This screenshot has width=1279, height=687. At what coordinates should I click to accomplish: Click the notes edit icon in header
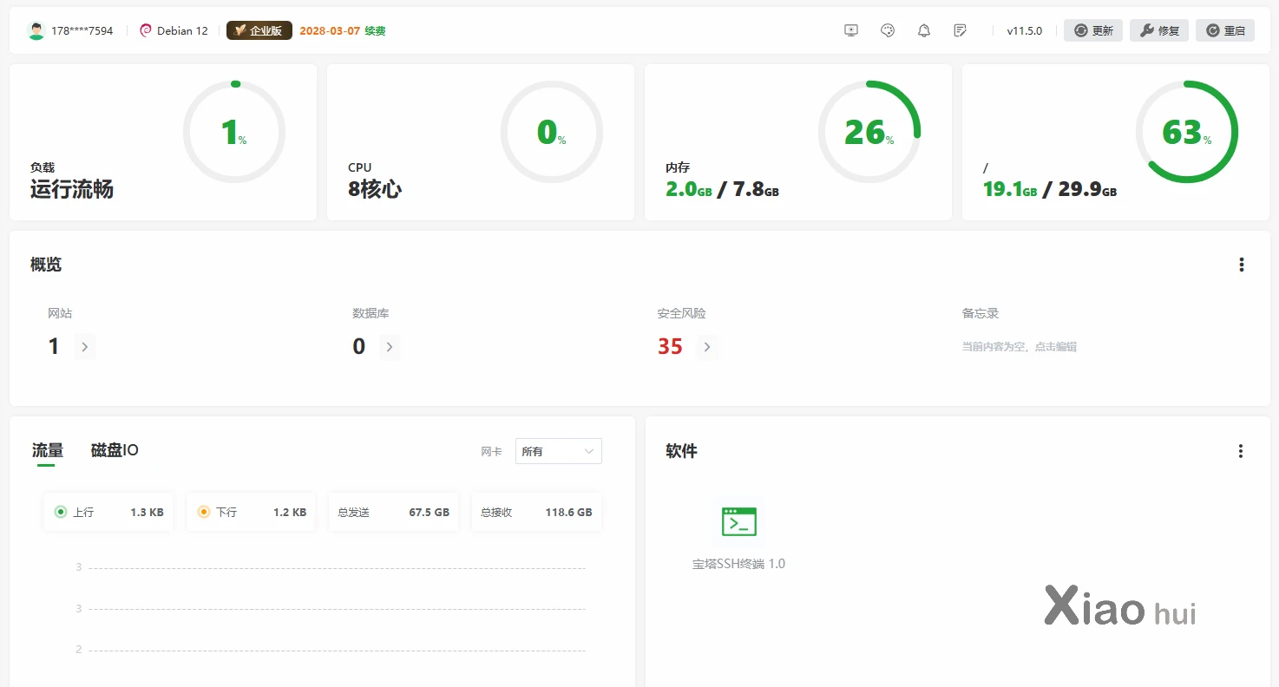(x=960, y=30)
